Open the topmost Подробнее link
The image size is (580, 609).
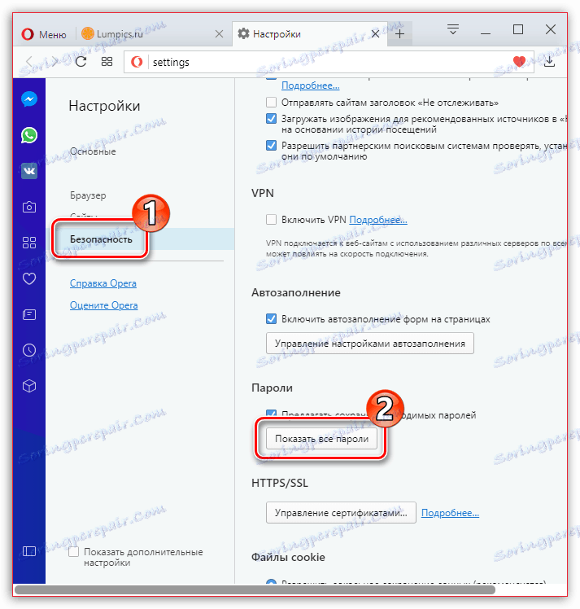pyautogui.click(x=311, y=85)
